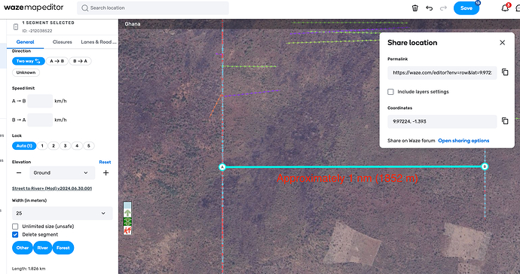Tick the Unlimited size (unsafe) checkbox
This screenshot has height=274, width=520.
click(15, 227)
